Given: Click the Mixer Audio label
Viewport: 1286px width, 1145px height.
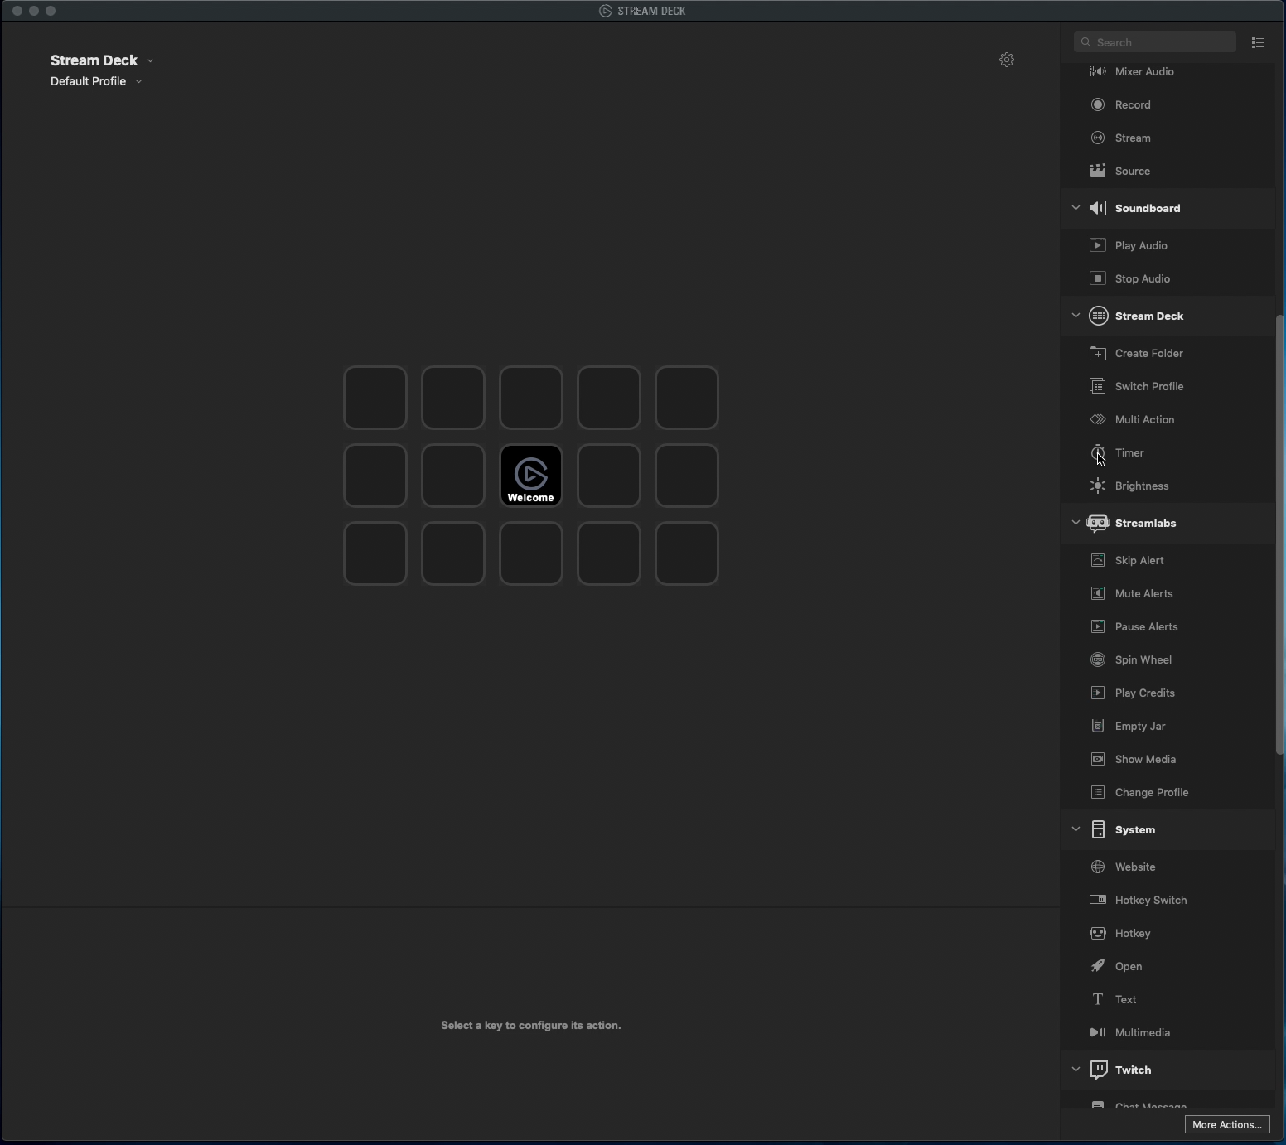Looking at the screenshot, I should [x=1144, y=71].
